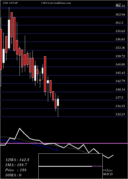
Task: Click the 12MA : 142.3 readout
Action: 17,160
